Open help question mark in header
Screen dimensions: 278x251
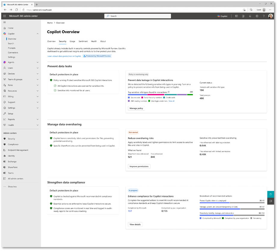pos(264,16)
